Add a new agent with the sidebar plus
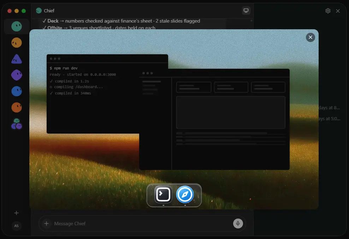349x239 pixels. [x=17, y=213]
